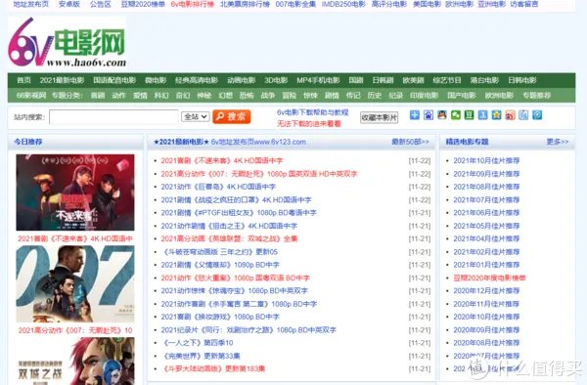Image resolution: width=587 pixels, height=385 pixels.
Task: Share to Weibo using red icon
Action: (x=510, y=115)
